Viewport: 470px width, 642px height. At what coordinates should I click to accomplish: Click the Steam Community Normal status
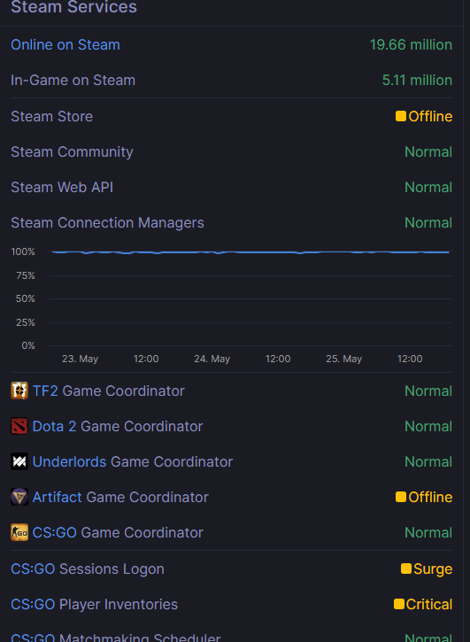[428, 152]
